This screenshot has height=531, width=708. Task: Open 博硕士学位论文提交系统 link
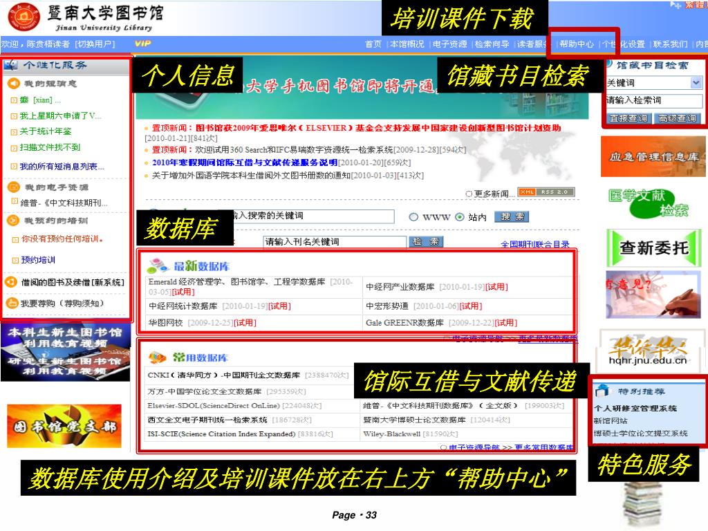640,434
